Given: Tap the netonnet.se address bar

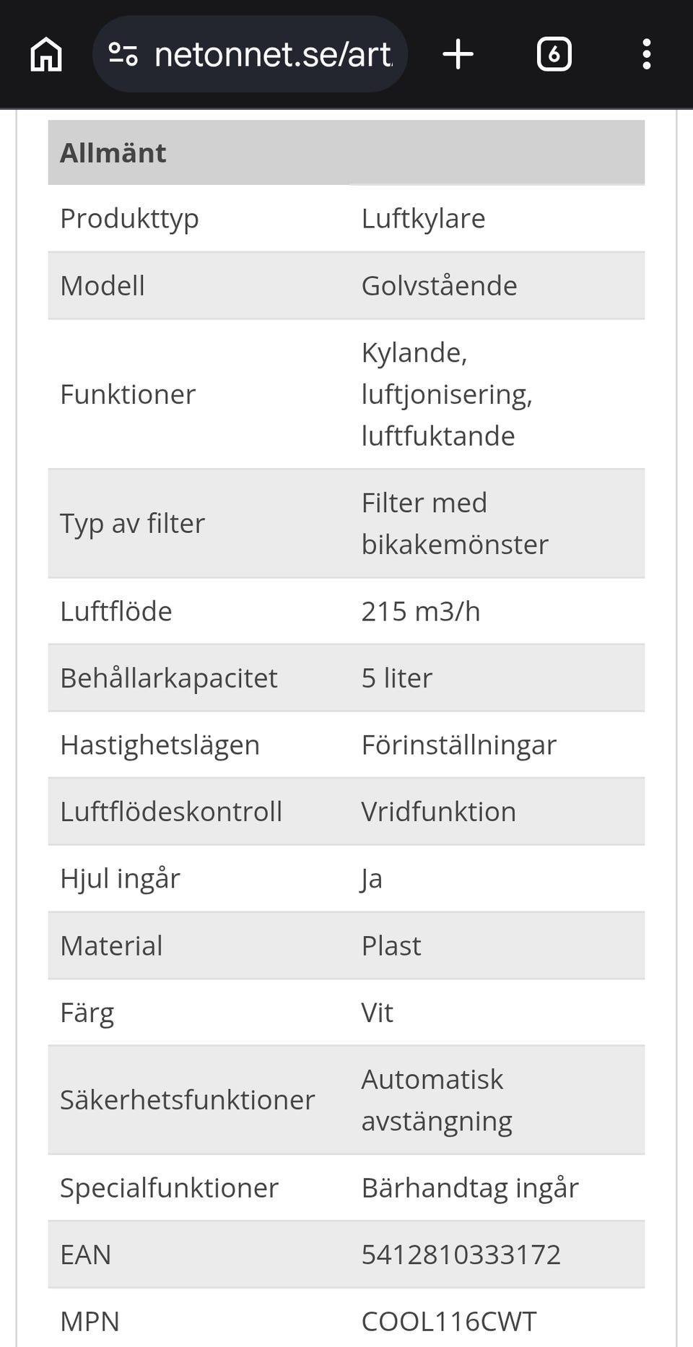Looking at the screenshot, I should (x=250, y=54).
